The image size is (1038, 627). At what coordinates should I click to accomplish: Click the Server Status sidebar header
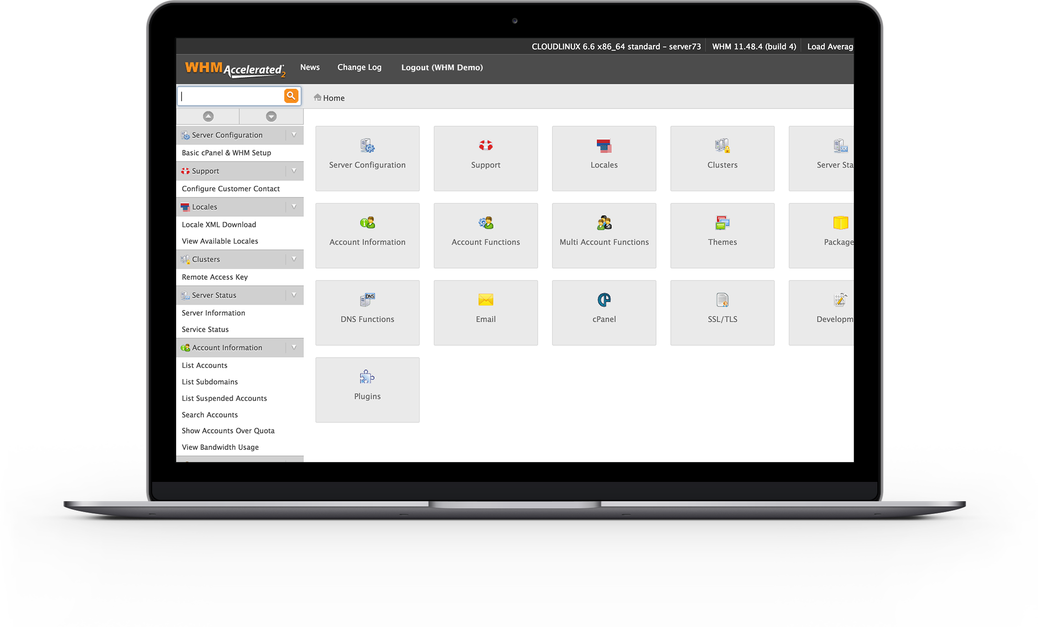point(240,295)
